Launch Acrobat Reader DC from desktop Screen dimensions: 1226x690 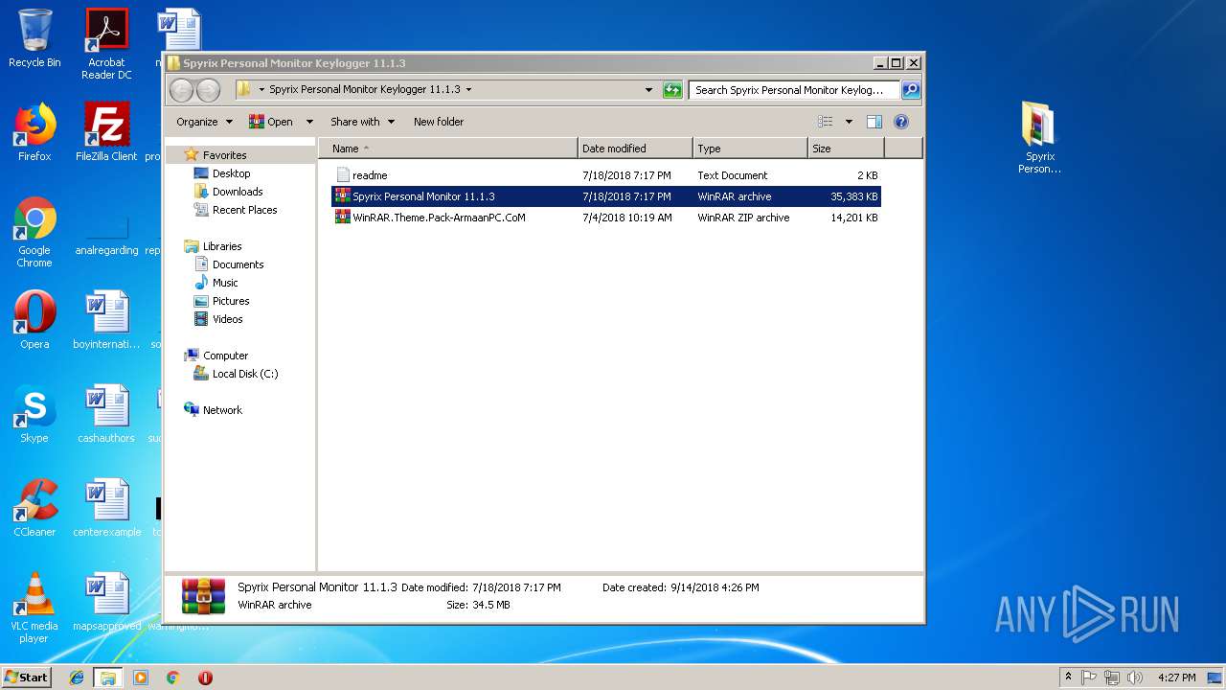[106, 44]
